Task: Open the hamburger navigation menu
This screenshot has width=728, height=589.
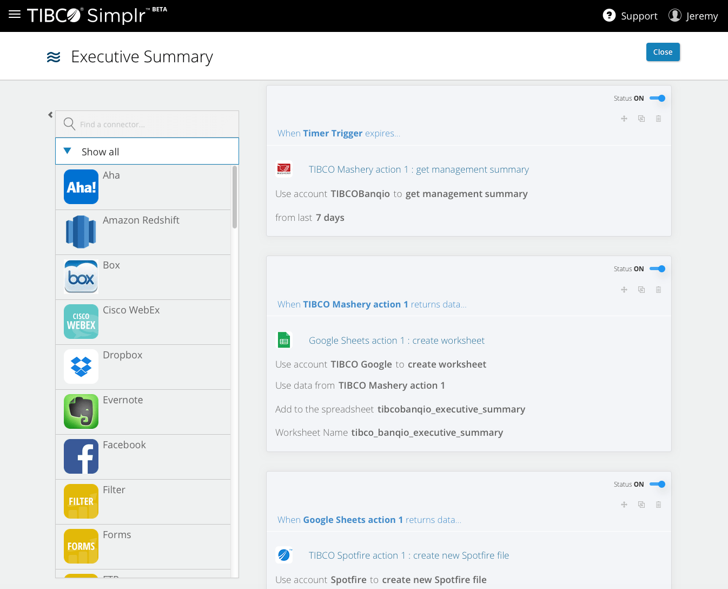Action: 15,15
